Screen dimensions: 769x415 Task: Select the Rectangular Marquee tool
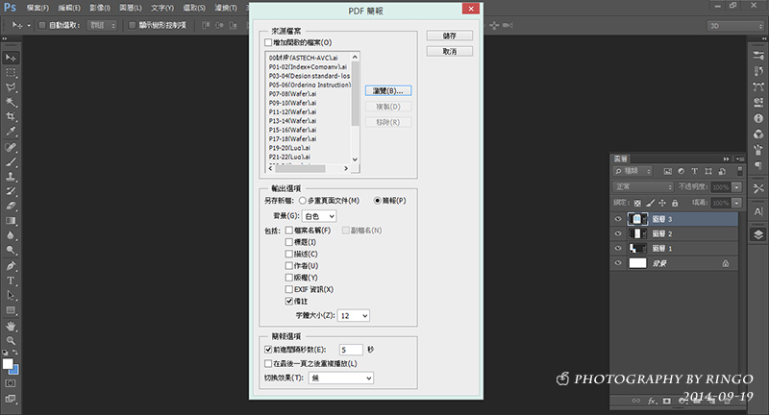coord(11,72)
